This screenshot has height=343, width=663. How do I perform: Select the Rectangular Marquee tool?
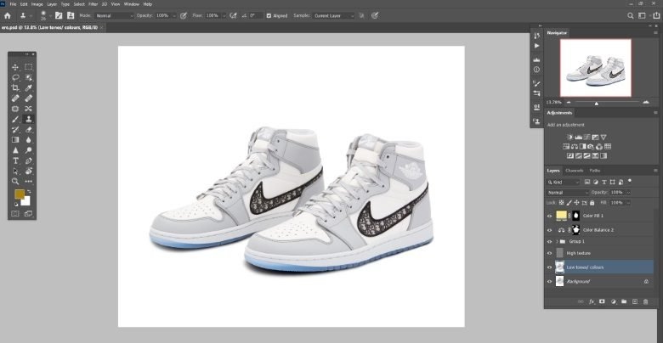pyautogui.click(x=28, y=67)
